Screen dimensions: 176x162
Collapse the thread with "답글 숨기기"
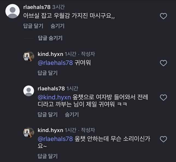pyautogui.click(x=50, y=38)
